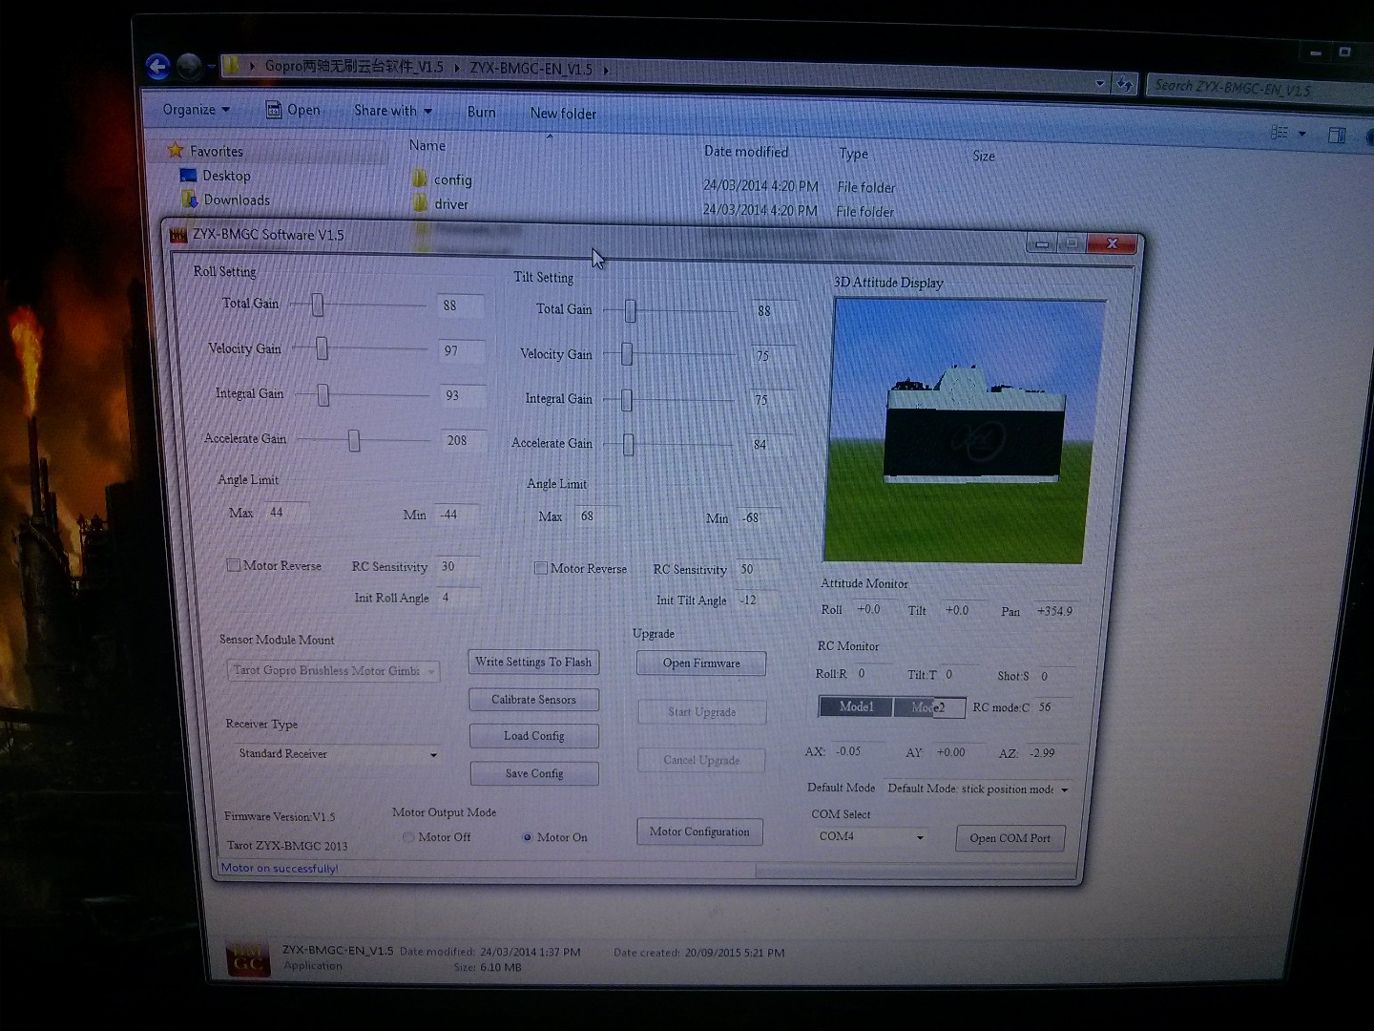The height and width of the screenshot is (1031, 1374).
Task: Toggle the Explorer preview pane icon
Action: coord(1337,136)
